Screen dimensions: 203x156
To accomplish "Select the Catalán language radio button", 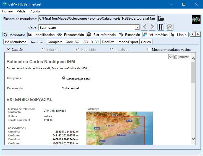I will pos(9,50).
